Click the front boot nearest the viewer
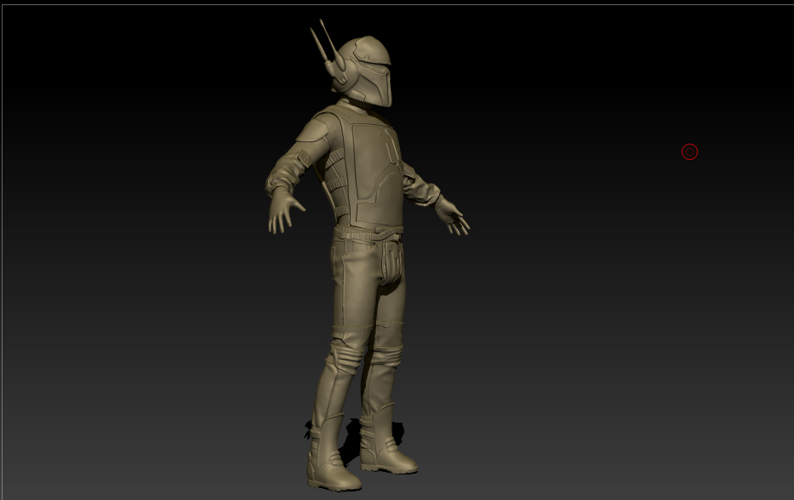The height and width of the screenshot is (500, 794). [332, 453]
